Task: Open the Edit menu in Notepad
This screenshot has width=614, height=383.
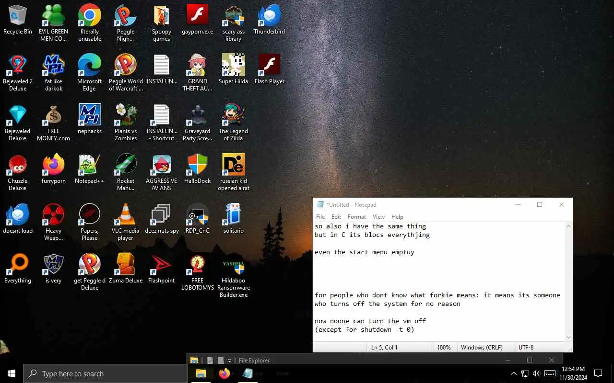Action: coord(336,217)
